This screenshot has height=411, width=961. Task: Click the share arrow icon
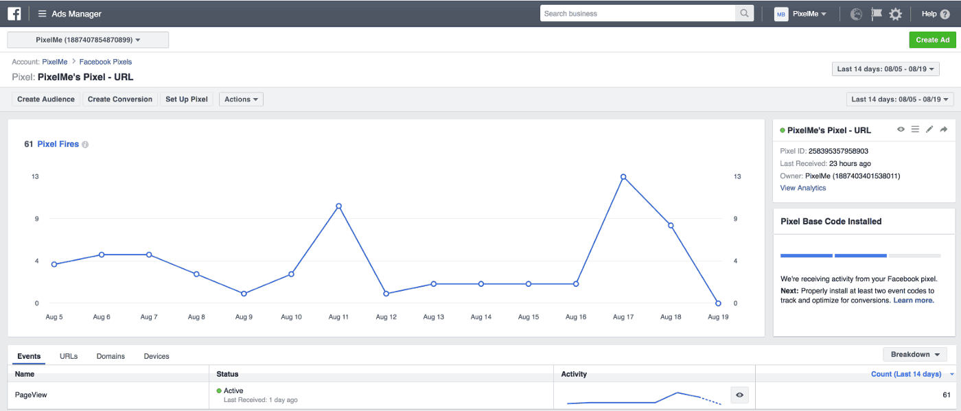(944, 130)
